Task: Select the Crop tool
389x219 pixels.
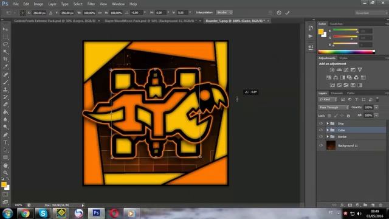Action: (5, 60)
